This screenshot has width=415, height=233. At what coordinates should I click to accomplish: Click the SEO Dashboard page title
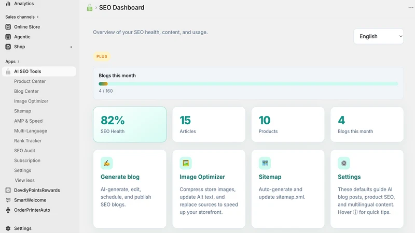click(x=121, y=7)
